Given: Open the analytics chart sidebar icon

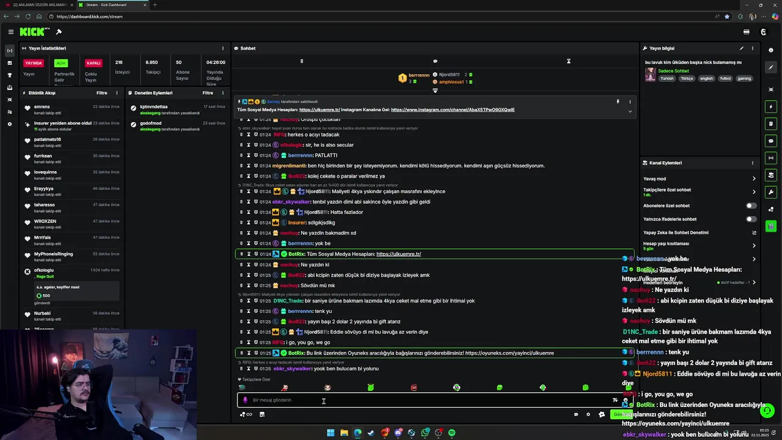Looking at the screenshot, I should click(x=9, y=63).
